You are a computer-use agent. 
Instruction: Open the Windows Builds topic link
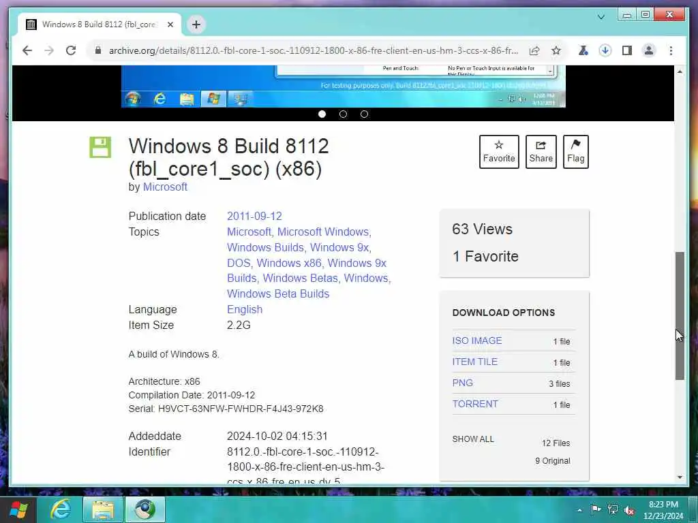point(265,247)
